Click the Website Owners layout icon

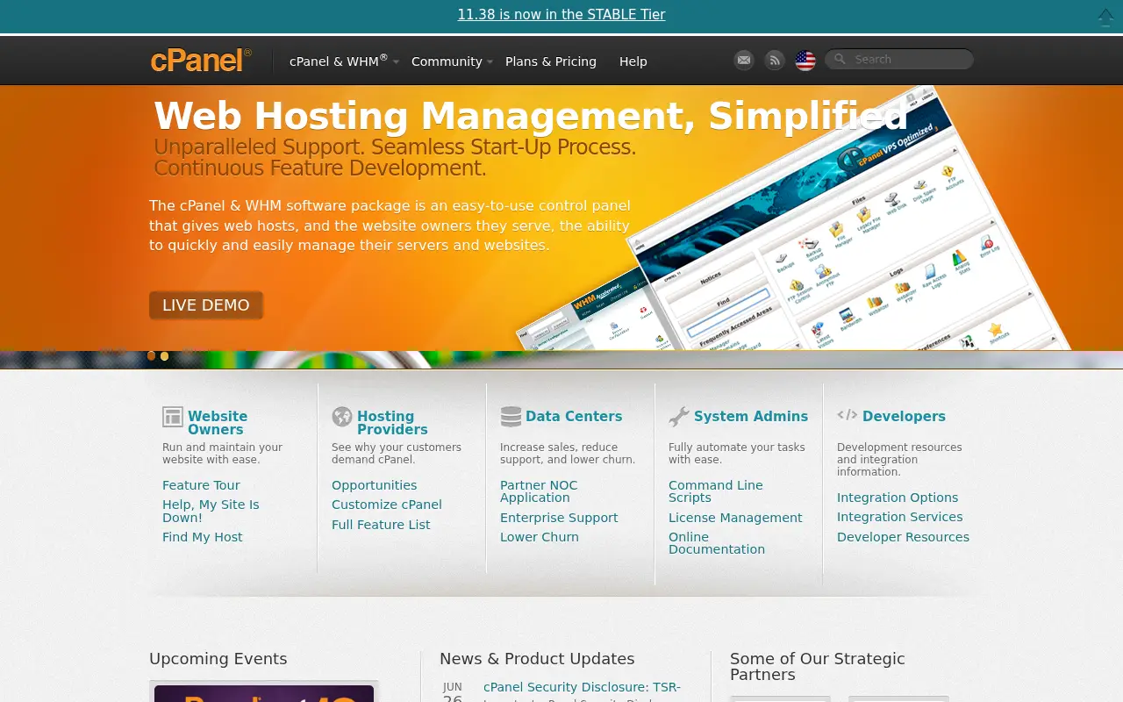tap(173, 417)
